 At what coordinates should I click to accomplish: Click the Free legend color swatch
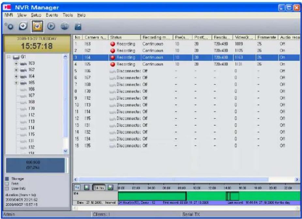click(7, 184)
